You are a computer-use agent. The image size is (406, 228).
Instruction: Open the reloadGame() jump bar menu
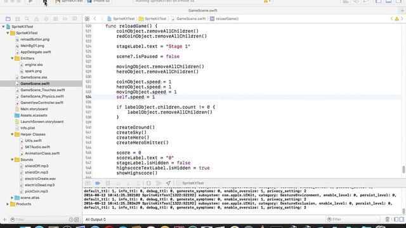225,18
